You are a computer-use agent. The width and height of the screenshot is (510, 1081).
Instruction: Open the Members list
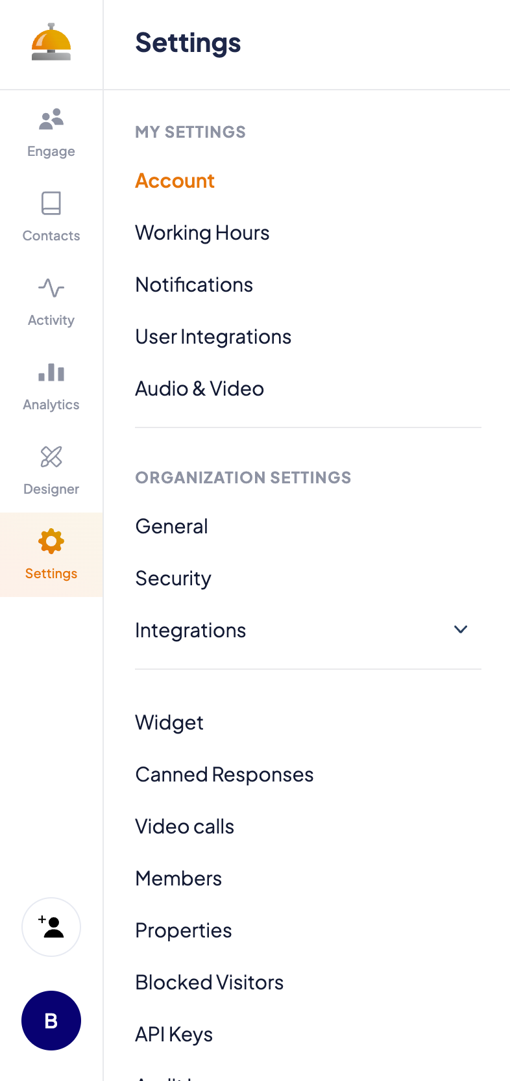coord(178,878)
